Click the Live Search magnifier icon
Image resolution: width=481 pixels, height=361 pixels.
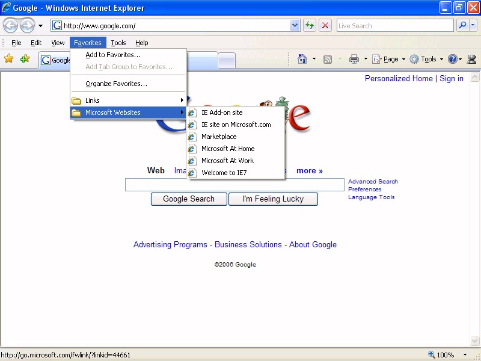point(462,25)
